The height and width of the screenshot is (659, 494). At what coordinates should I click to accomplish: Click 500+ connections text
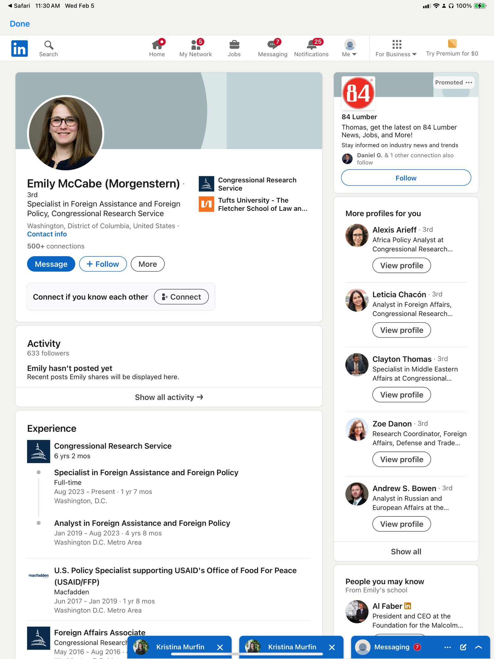(56, 246)
